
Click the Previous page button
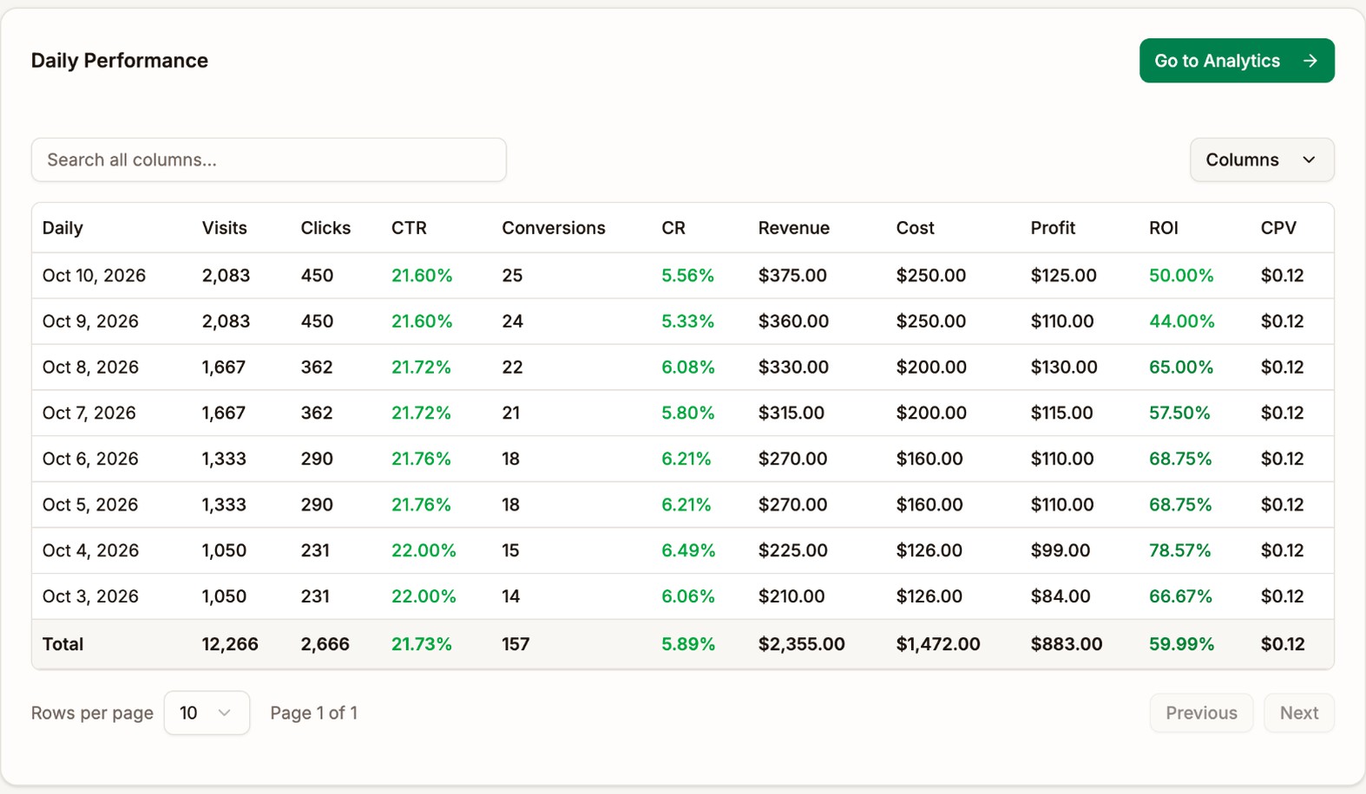tap(1201, 713)
